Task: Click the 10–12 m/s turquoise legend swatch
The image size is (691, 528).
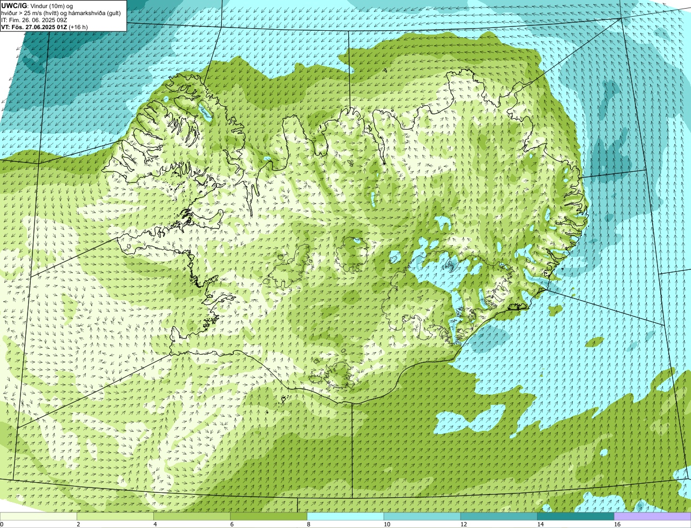Action: pyautogui.click(x=422, y=517)
